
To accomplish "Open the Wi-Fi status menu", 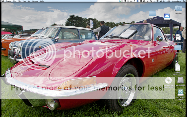I will pyautogui.click(x=157, y=1).
